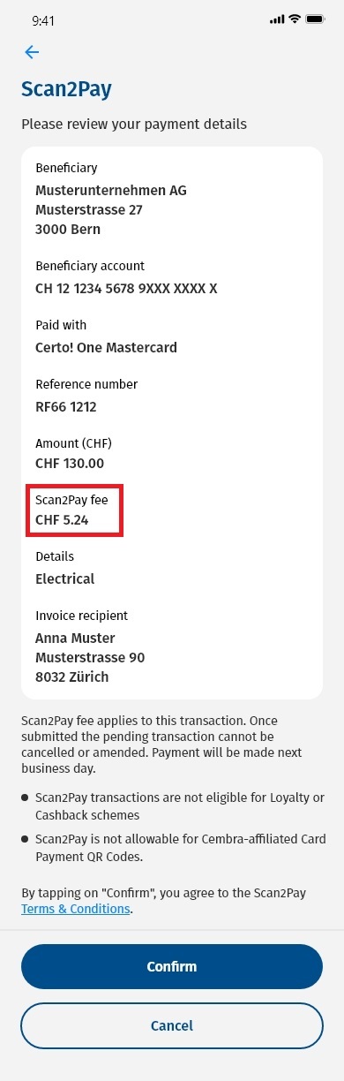The height and width of the screenshot is (1081, 344).
Task: Tap invoice recipient Anna Muster
Action: (x=75, y=639)
